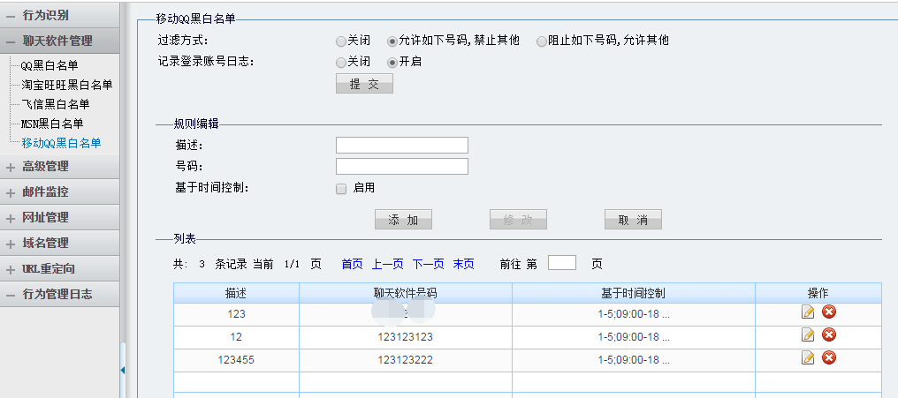Open the 飞信黑白名单 page
The width and height of the screenshot is (898, 398).
tap(56, 105)
